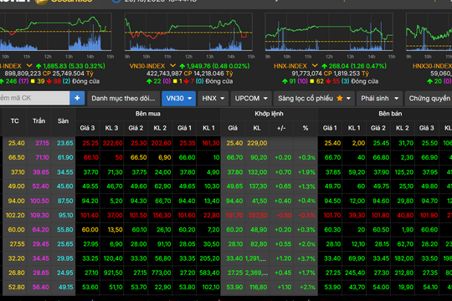Expand the Phái sinh dropdown
Viewport: 452px width, 301px height.
pyautogui.click(x=380, y=99)
